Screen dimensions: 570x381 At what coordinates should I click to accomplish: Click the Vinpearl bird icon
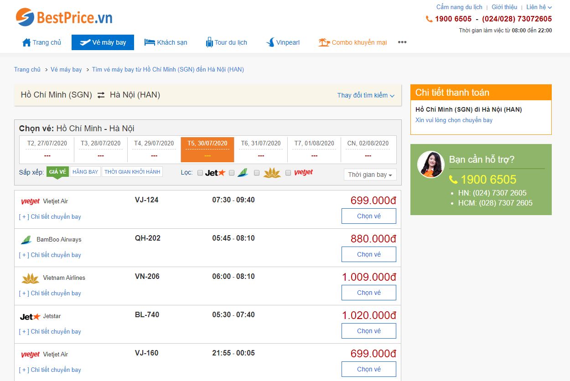click(x=270, y=42)
